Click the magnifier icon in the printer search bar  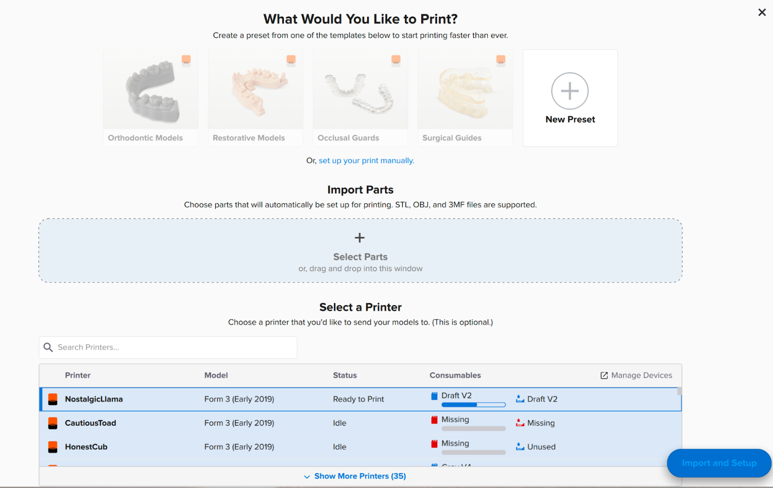[48, 347]
